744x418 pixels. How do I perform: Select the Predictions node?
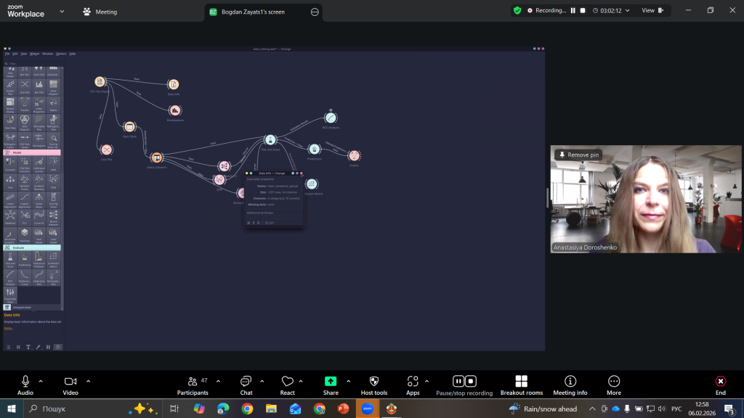pos(314,149)
